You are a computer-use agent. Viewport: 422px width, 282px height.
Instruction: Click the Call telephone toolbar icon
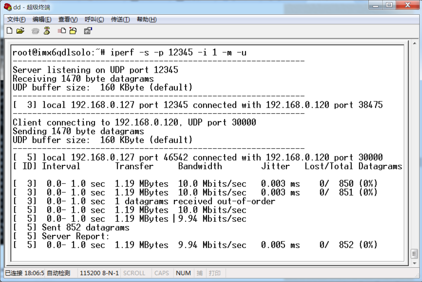tap(36, 31)
